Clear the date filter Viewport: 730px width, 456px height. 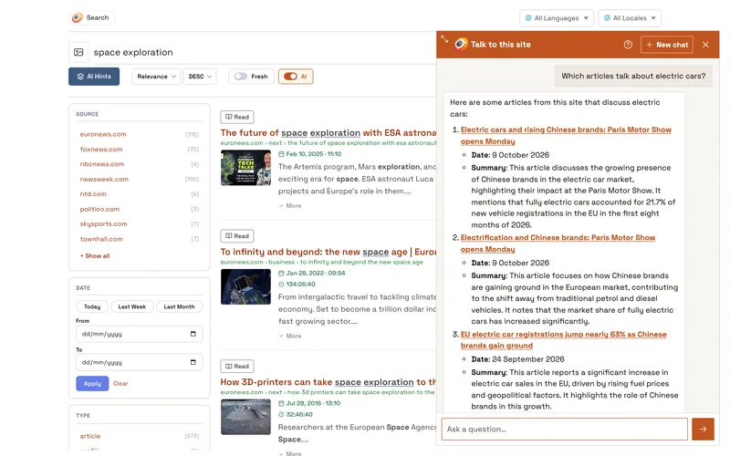120,383
